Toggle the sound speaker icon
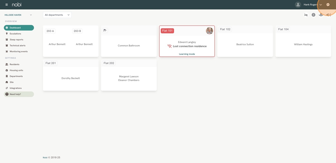This screenshot has height=163, width=336. coord(328,15)
